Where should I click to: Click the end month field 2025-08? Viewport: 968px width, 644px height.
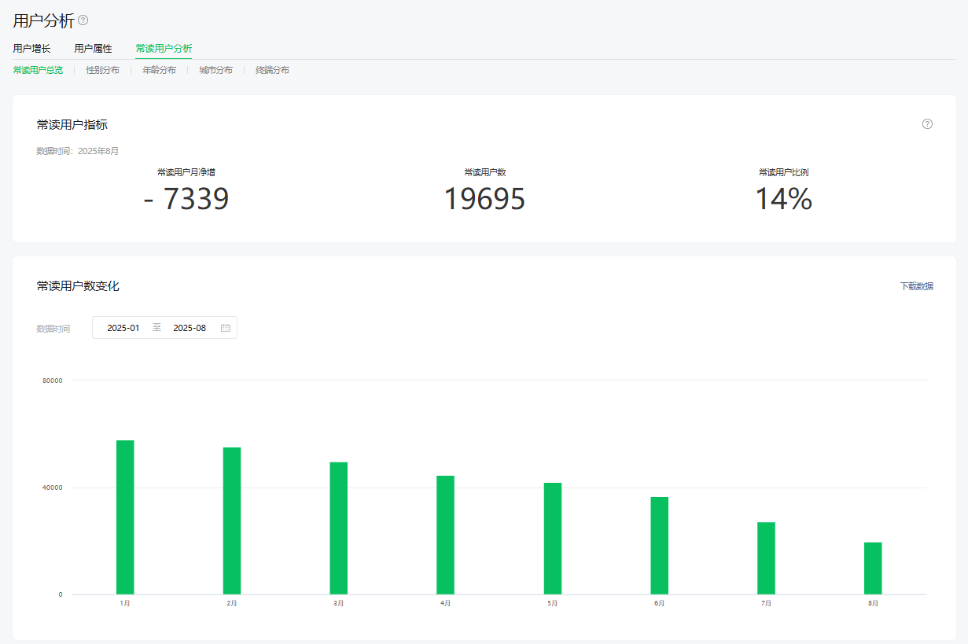coord(190,328)
